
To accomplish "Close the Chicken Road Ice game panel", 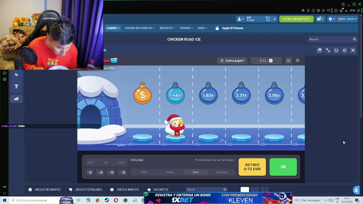I will 353,50.
